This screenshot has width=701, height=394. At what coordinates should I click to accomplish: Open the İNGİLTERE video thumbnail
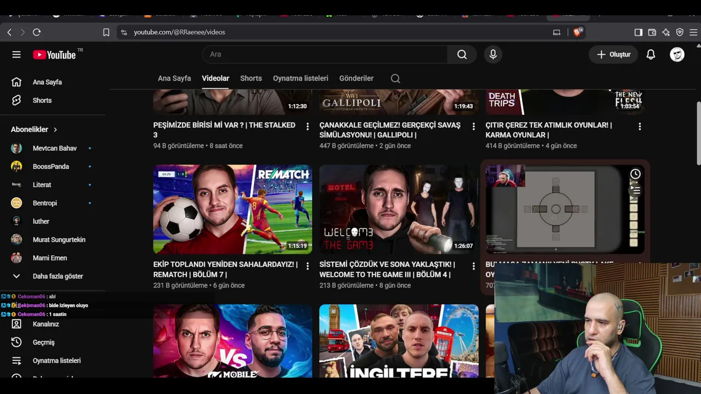399,341
